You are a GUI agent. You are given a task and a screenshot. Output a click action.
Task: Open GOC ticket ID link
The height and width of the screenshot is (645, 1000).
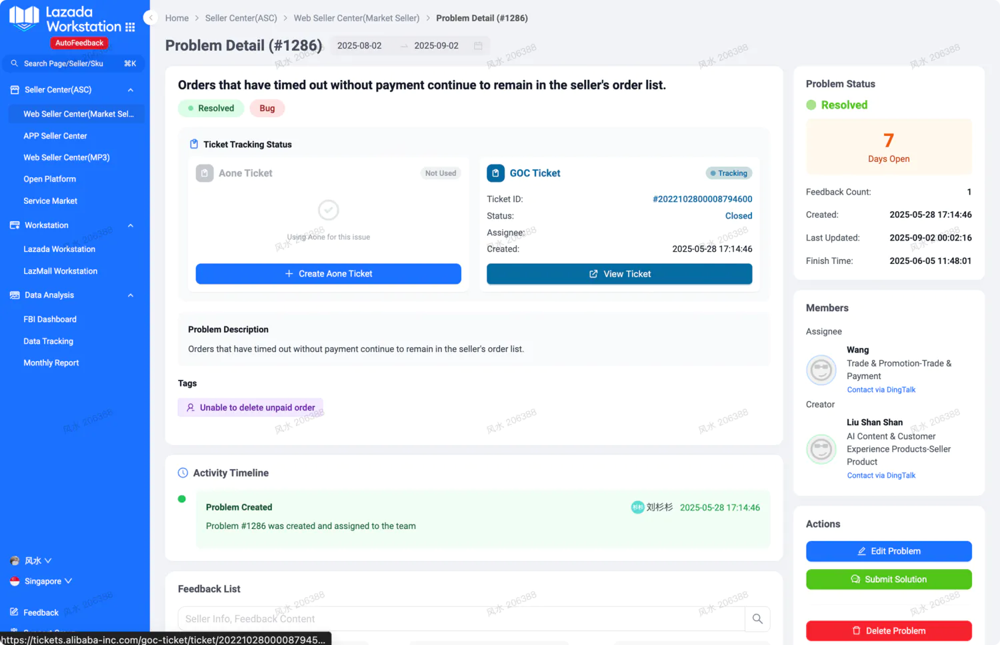tap(702, 199)
